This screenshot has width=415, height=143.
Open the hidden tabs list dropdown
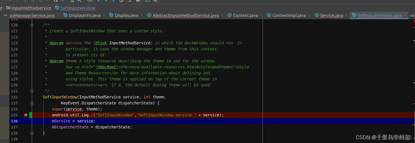[412, 15]
